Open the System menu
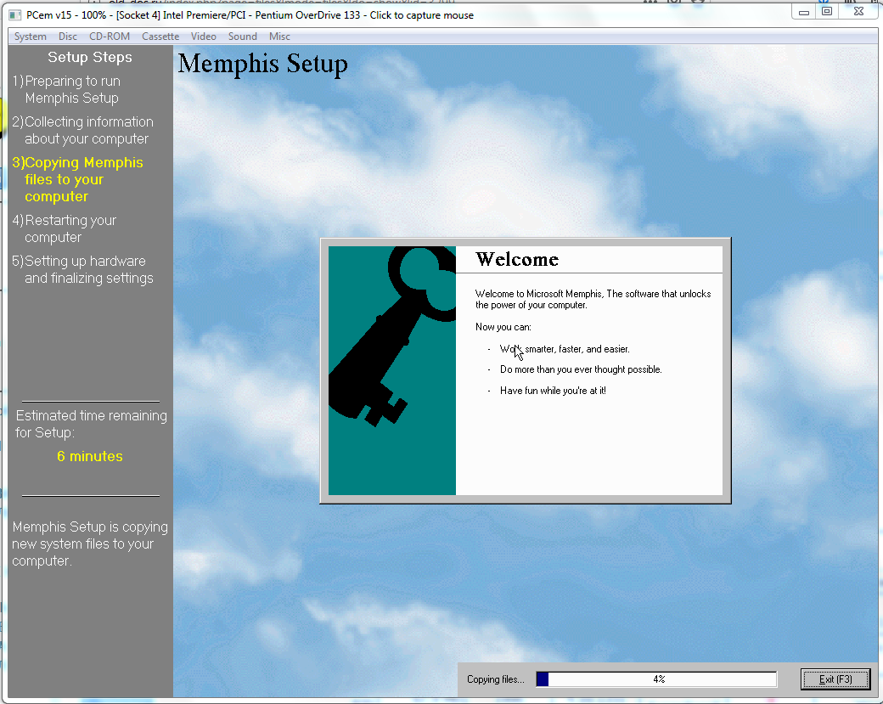This screenshot has height=704, width=883. 31,37
